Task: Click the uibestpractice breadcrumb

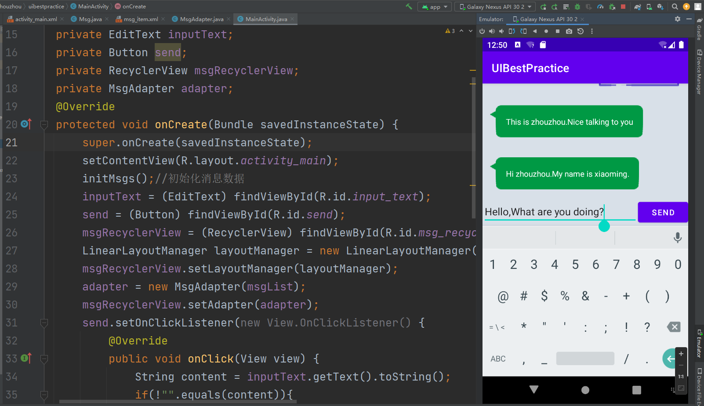Action: (46, 7)
